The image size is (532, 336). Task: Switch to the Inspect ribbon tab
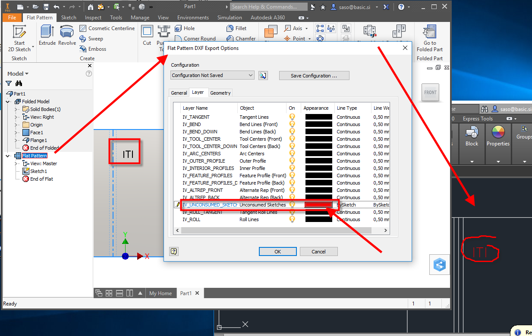pos(93,18)
